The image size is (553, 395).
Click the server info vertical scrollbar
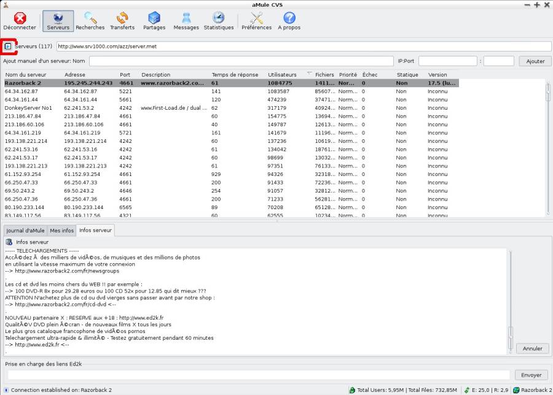pos(511,302)
